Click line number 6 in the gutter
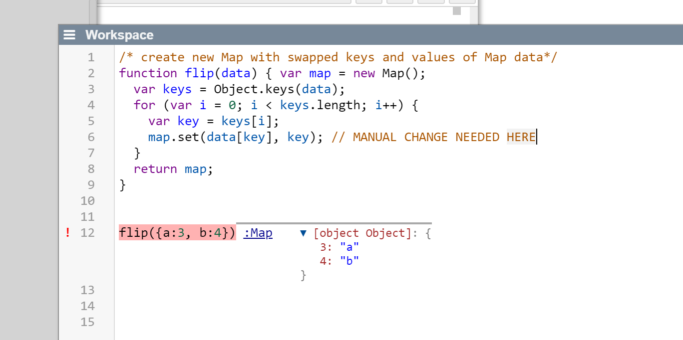This screenshot has height=340, width=683. pyautogui.click(x=90, y=137)
